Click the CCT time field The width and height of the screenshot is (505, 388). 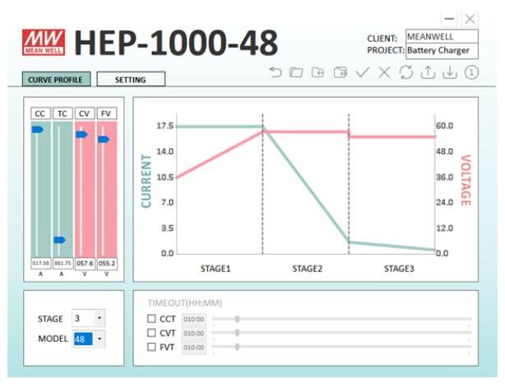[194, 319]
